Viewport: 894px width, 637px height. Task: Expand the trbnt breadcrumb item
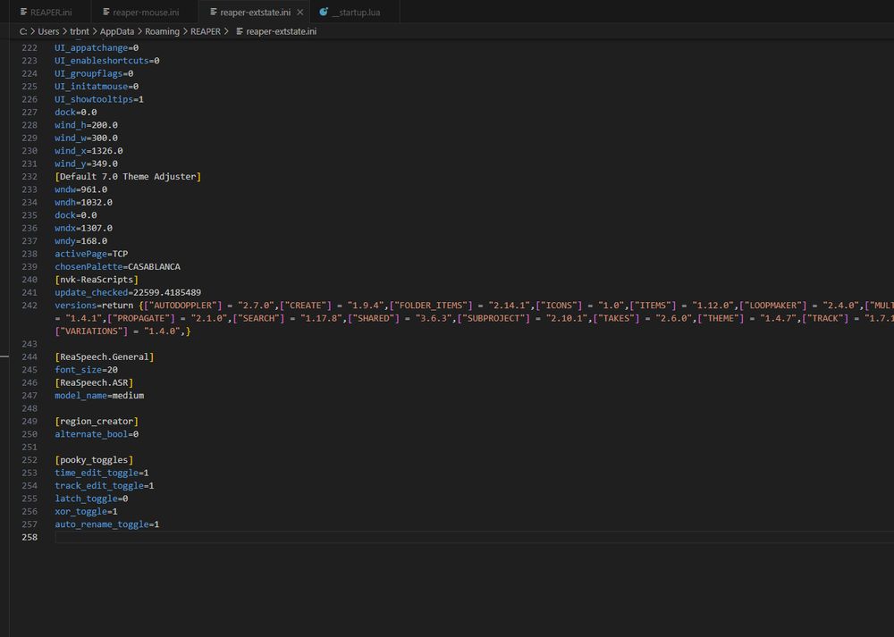tap(80, 30)
